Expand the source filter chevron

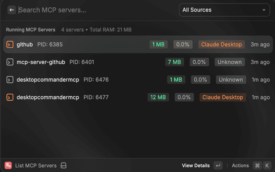(x=263, y=10)
